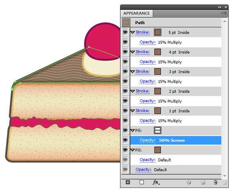Click the Path thumbnail at panel top
234x192 pixels.
point(126,22)
